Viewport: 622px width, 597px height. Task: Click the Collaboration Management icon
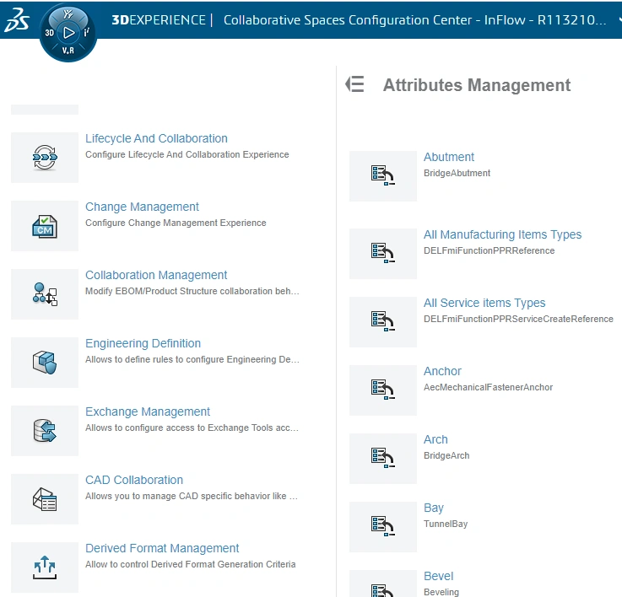coord(45,294)
